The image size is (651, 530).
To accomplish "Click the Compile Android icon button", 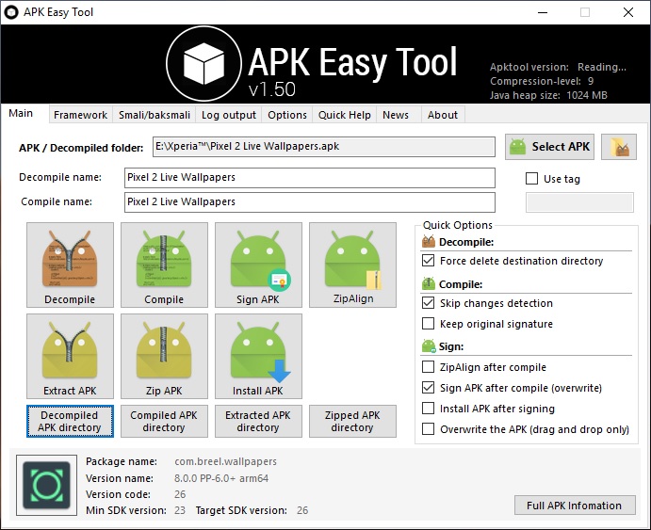I will coord(164,265).
